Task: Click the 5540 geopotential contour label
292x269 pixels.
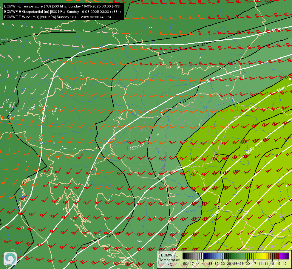Action: tap(281, 89)
